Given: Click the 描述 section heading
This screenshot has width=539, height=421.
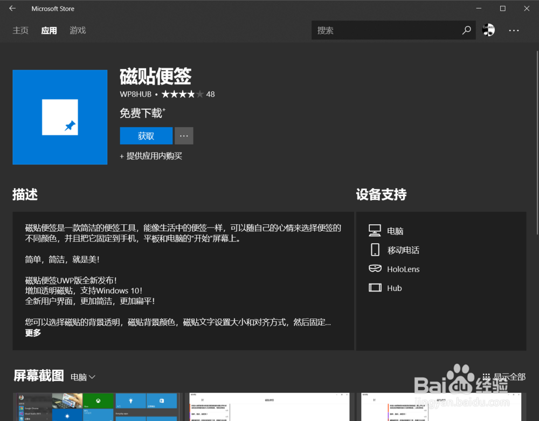Looking at the screenshot, I should 25,194.
